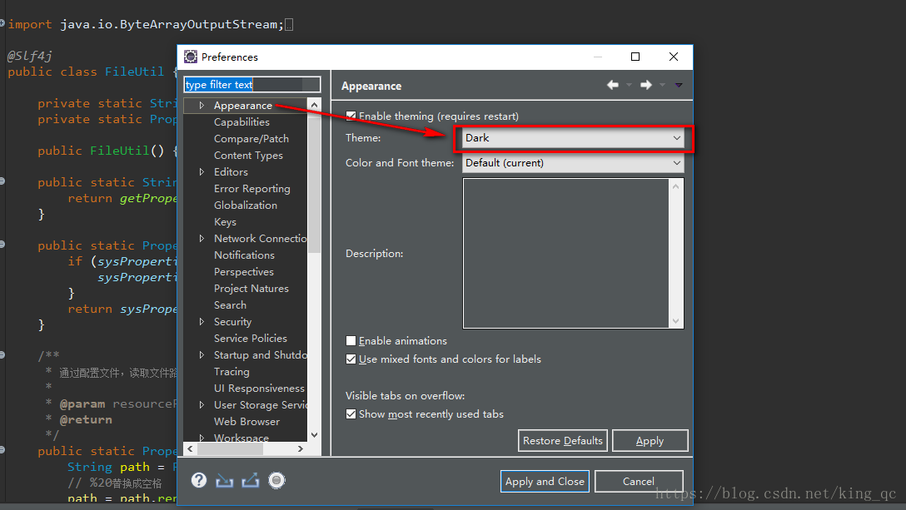Select Content Types in the tree
This screenshot has height=510, width=906.
click(x=248, y=156)
